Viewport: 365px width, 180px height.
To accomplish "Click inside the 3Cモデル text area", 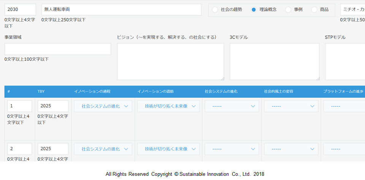I will coord(275,61).
